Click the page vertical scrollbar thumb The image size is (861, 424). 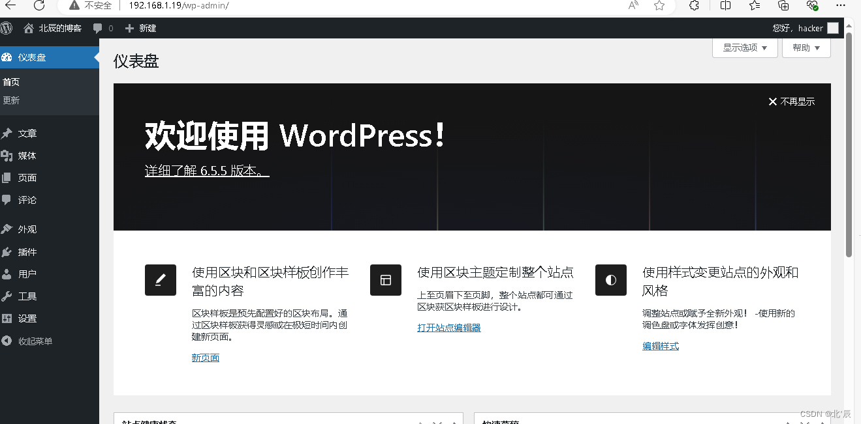point(849,143)
